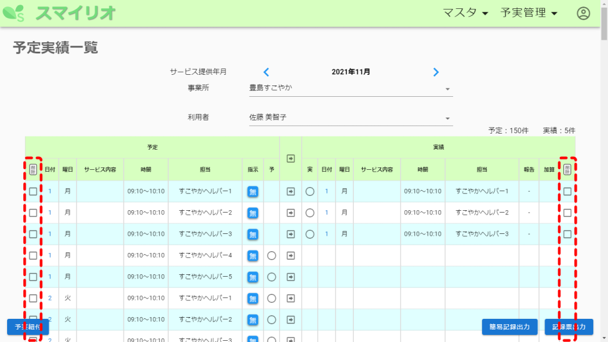Image resolution: width=608 pixels, height=342 pixels.
Task: Select 実 radio circle for ヘルパー1 row
Action: coord(310,192)
